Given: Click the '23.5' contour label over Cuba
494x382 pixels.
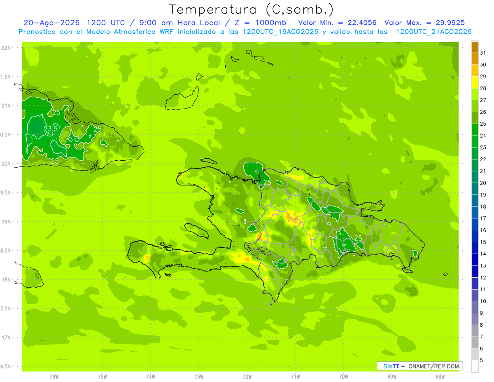Looking at the screenshot, I should click(50, 129).
